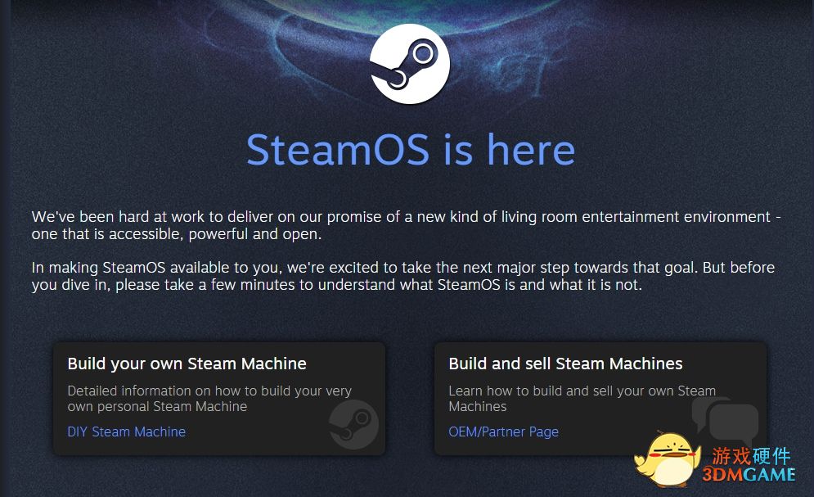This screenshot has width=814, height=497.
Task: Click the large Steam logo at top
Action: pyautogui.click(x=410, y=63)
